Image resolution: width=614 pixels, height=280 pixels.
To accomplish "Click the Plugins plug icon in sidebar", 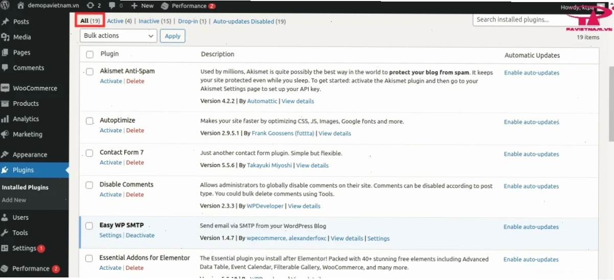I will point(5,170).
